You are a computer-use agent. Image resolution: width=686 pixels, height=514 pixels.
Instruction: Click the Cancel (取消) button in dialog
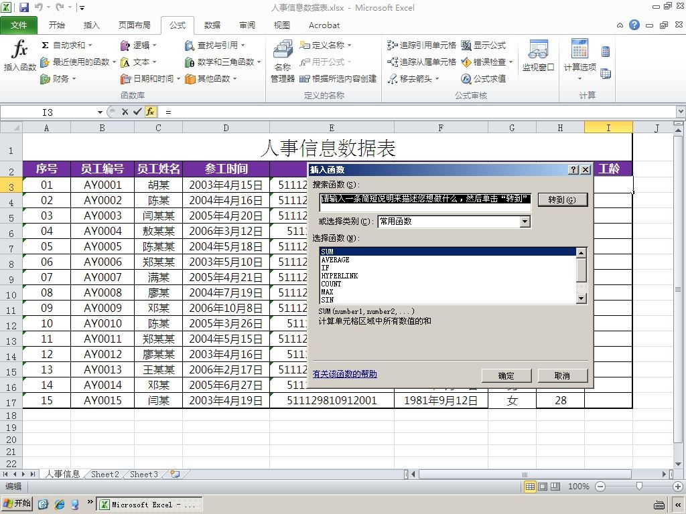point(562,375)
